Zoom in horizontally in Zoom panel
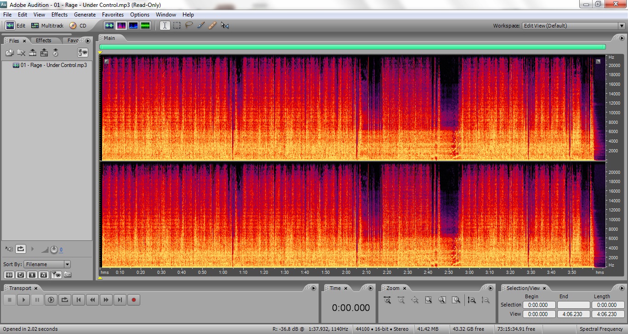Image resolution: width=628 pixels, height=334 pixels. coord(387,300)
